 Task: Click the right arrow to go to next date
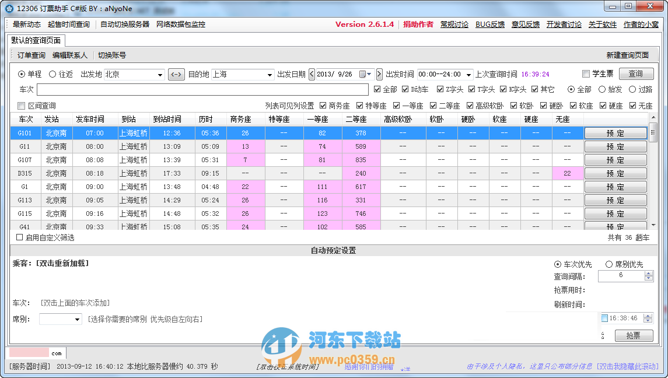[379, 74]
